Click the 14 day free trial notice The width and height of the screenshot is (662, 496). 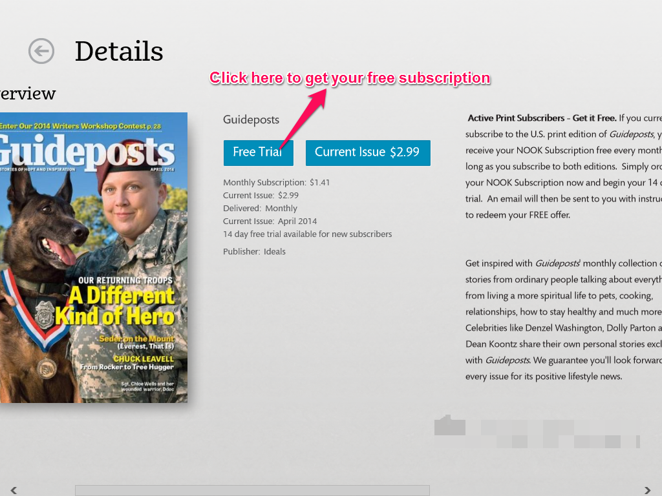[307, 234]
